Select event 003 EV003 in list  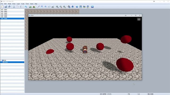coord(12,13)
